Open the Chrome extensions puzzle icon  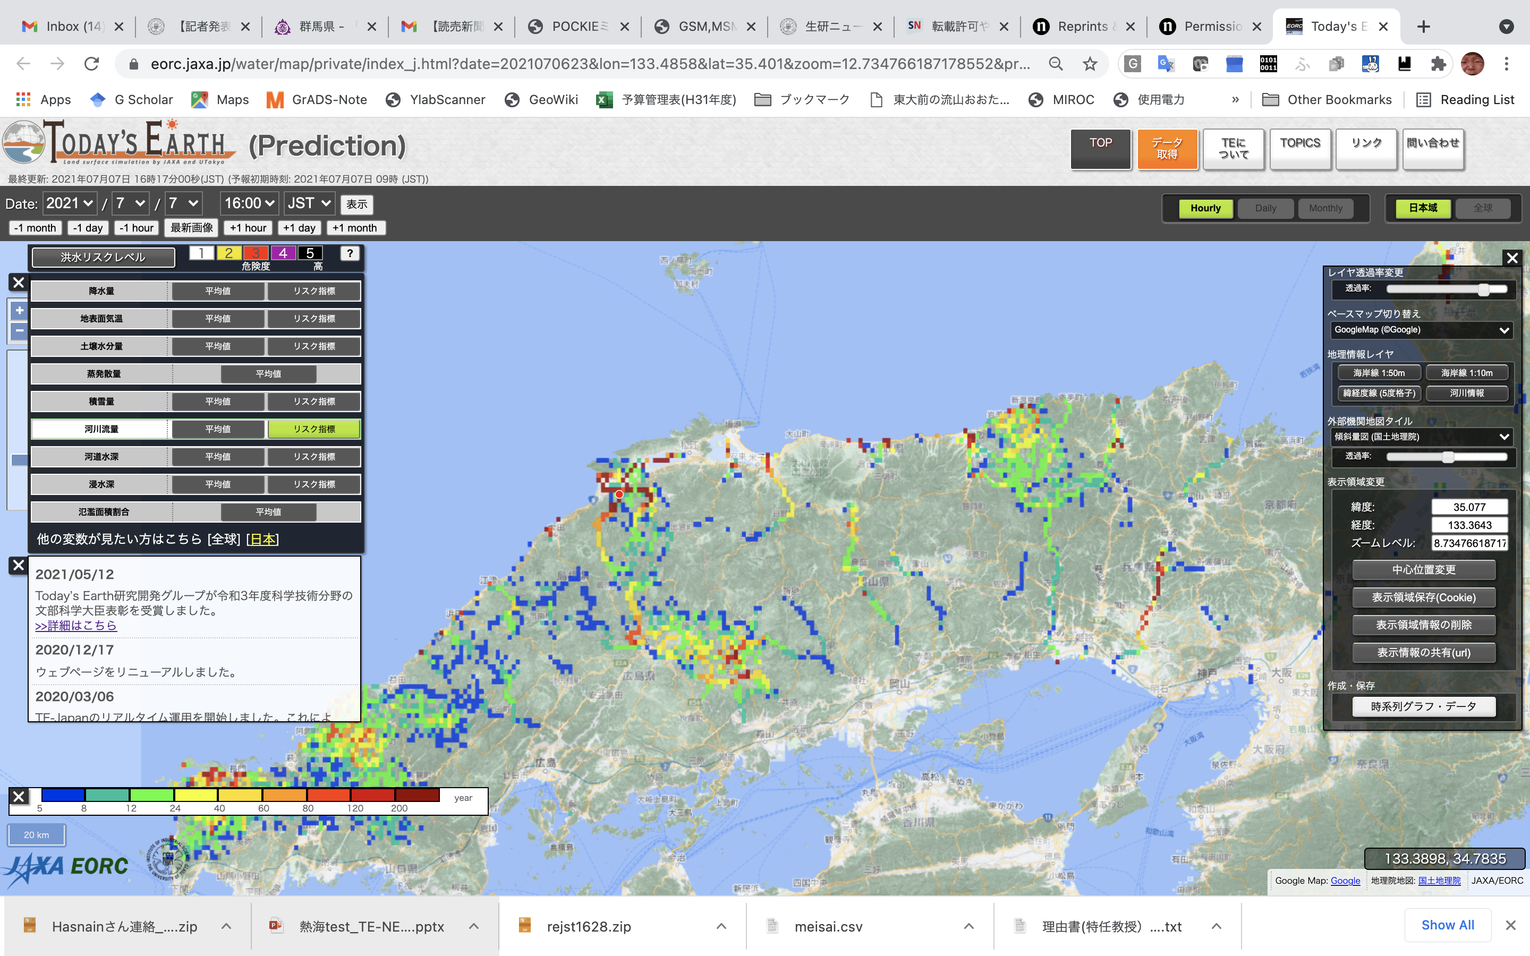pos(1438,63)
